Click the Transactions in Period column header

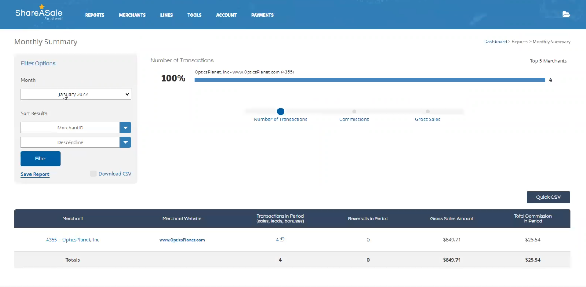(280, 218)
